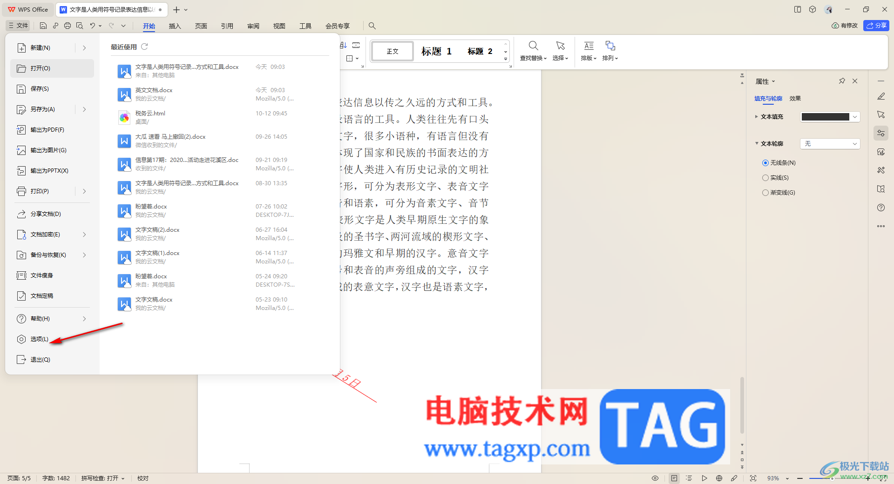Click the properties sliders icon in right sidebar
894x484 pixels.
click(881, 133)
